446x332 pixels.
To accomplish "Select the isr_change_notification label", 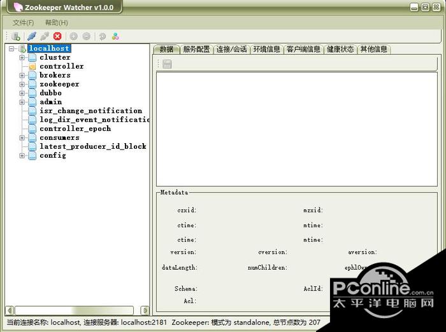I will click(x=90, y=111).
